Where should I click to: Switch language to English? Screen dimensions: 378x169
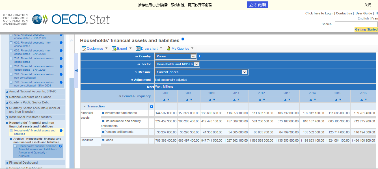pos(363,18)
